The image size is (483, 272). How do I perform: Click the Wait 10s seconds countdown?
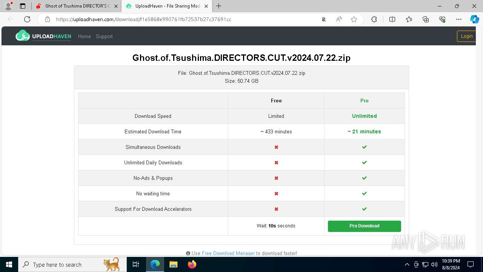276,226
